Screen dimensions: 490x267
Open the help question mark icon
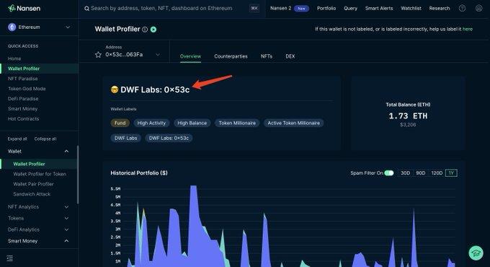click(x=462, y=9)
